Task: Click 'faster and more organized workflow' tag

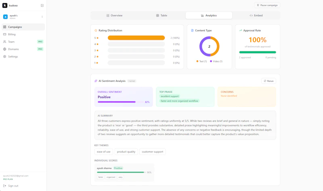Action: (179, 101)
